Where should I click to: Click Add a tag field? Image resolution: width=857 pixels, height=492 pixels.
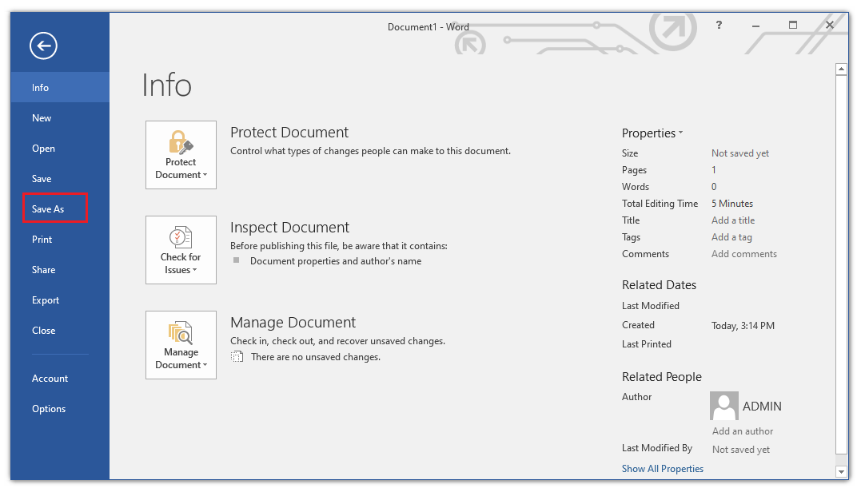731,237
